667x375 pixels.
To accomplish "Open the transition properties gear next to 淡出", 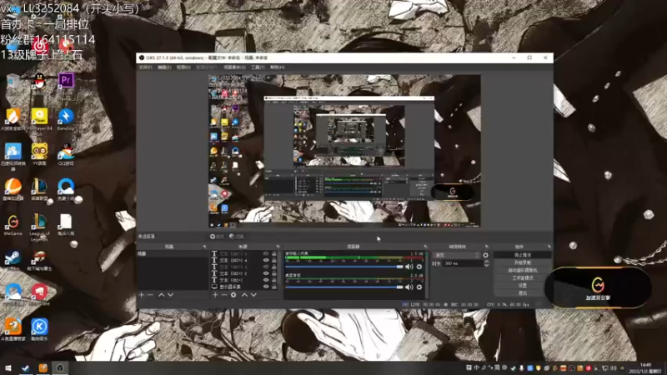I will point(485,255).
